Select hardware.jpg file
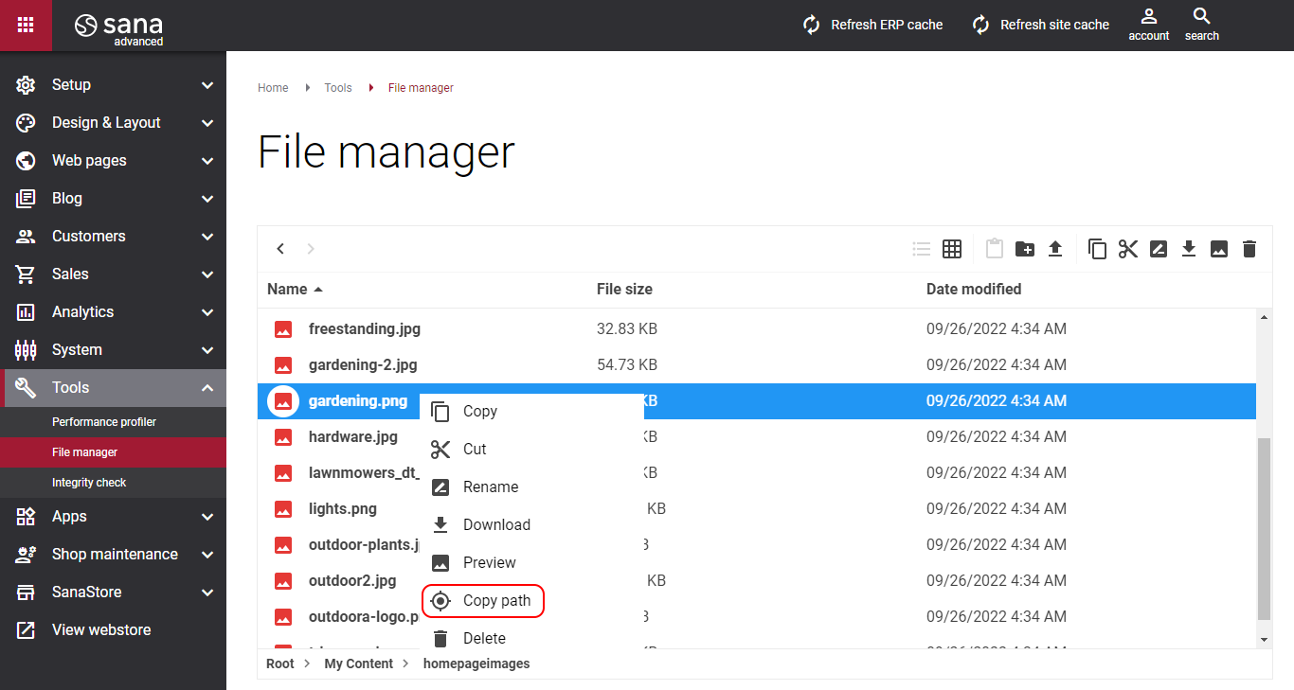This screenshot has height=690, width=1294. point(757,437)
